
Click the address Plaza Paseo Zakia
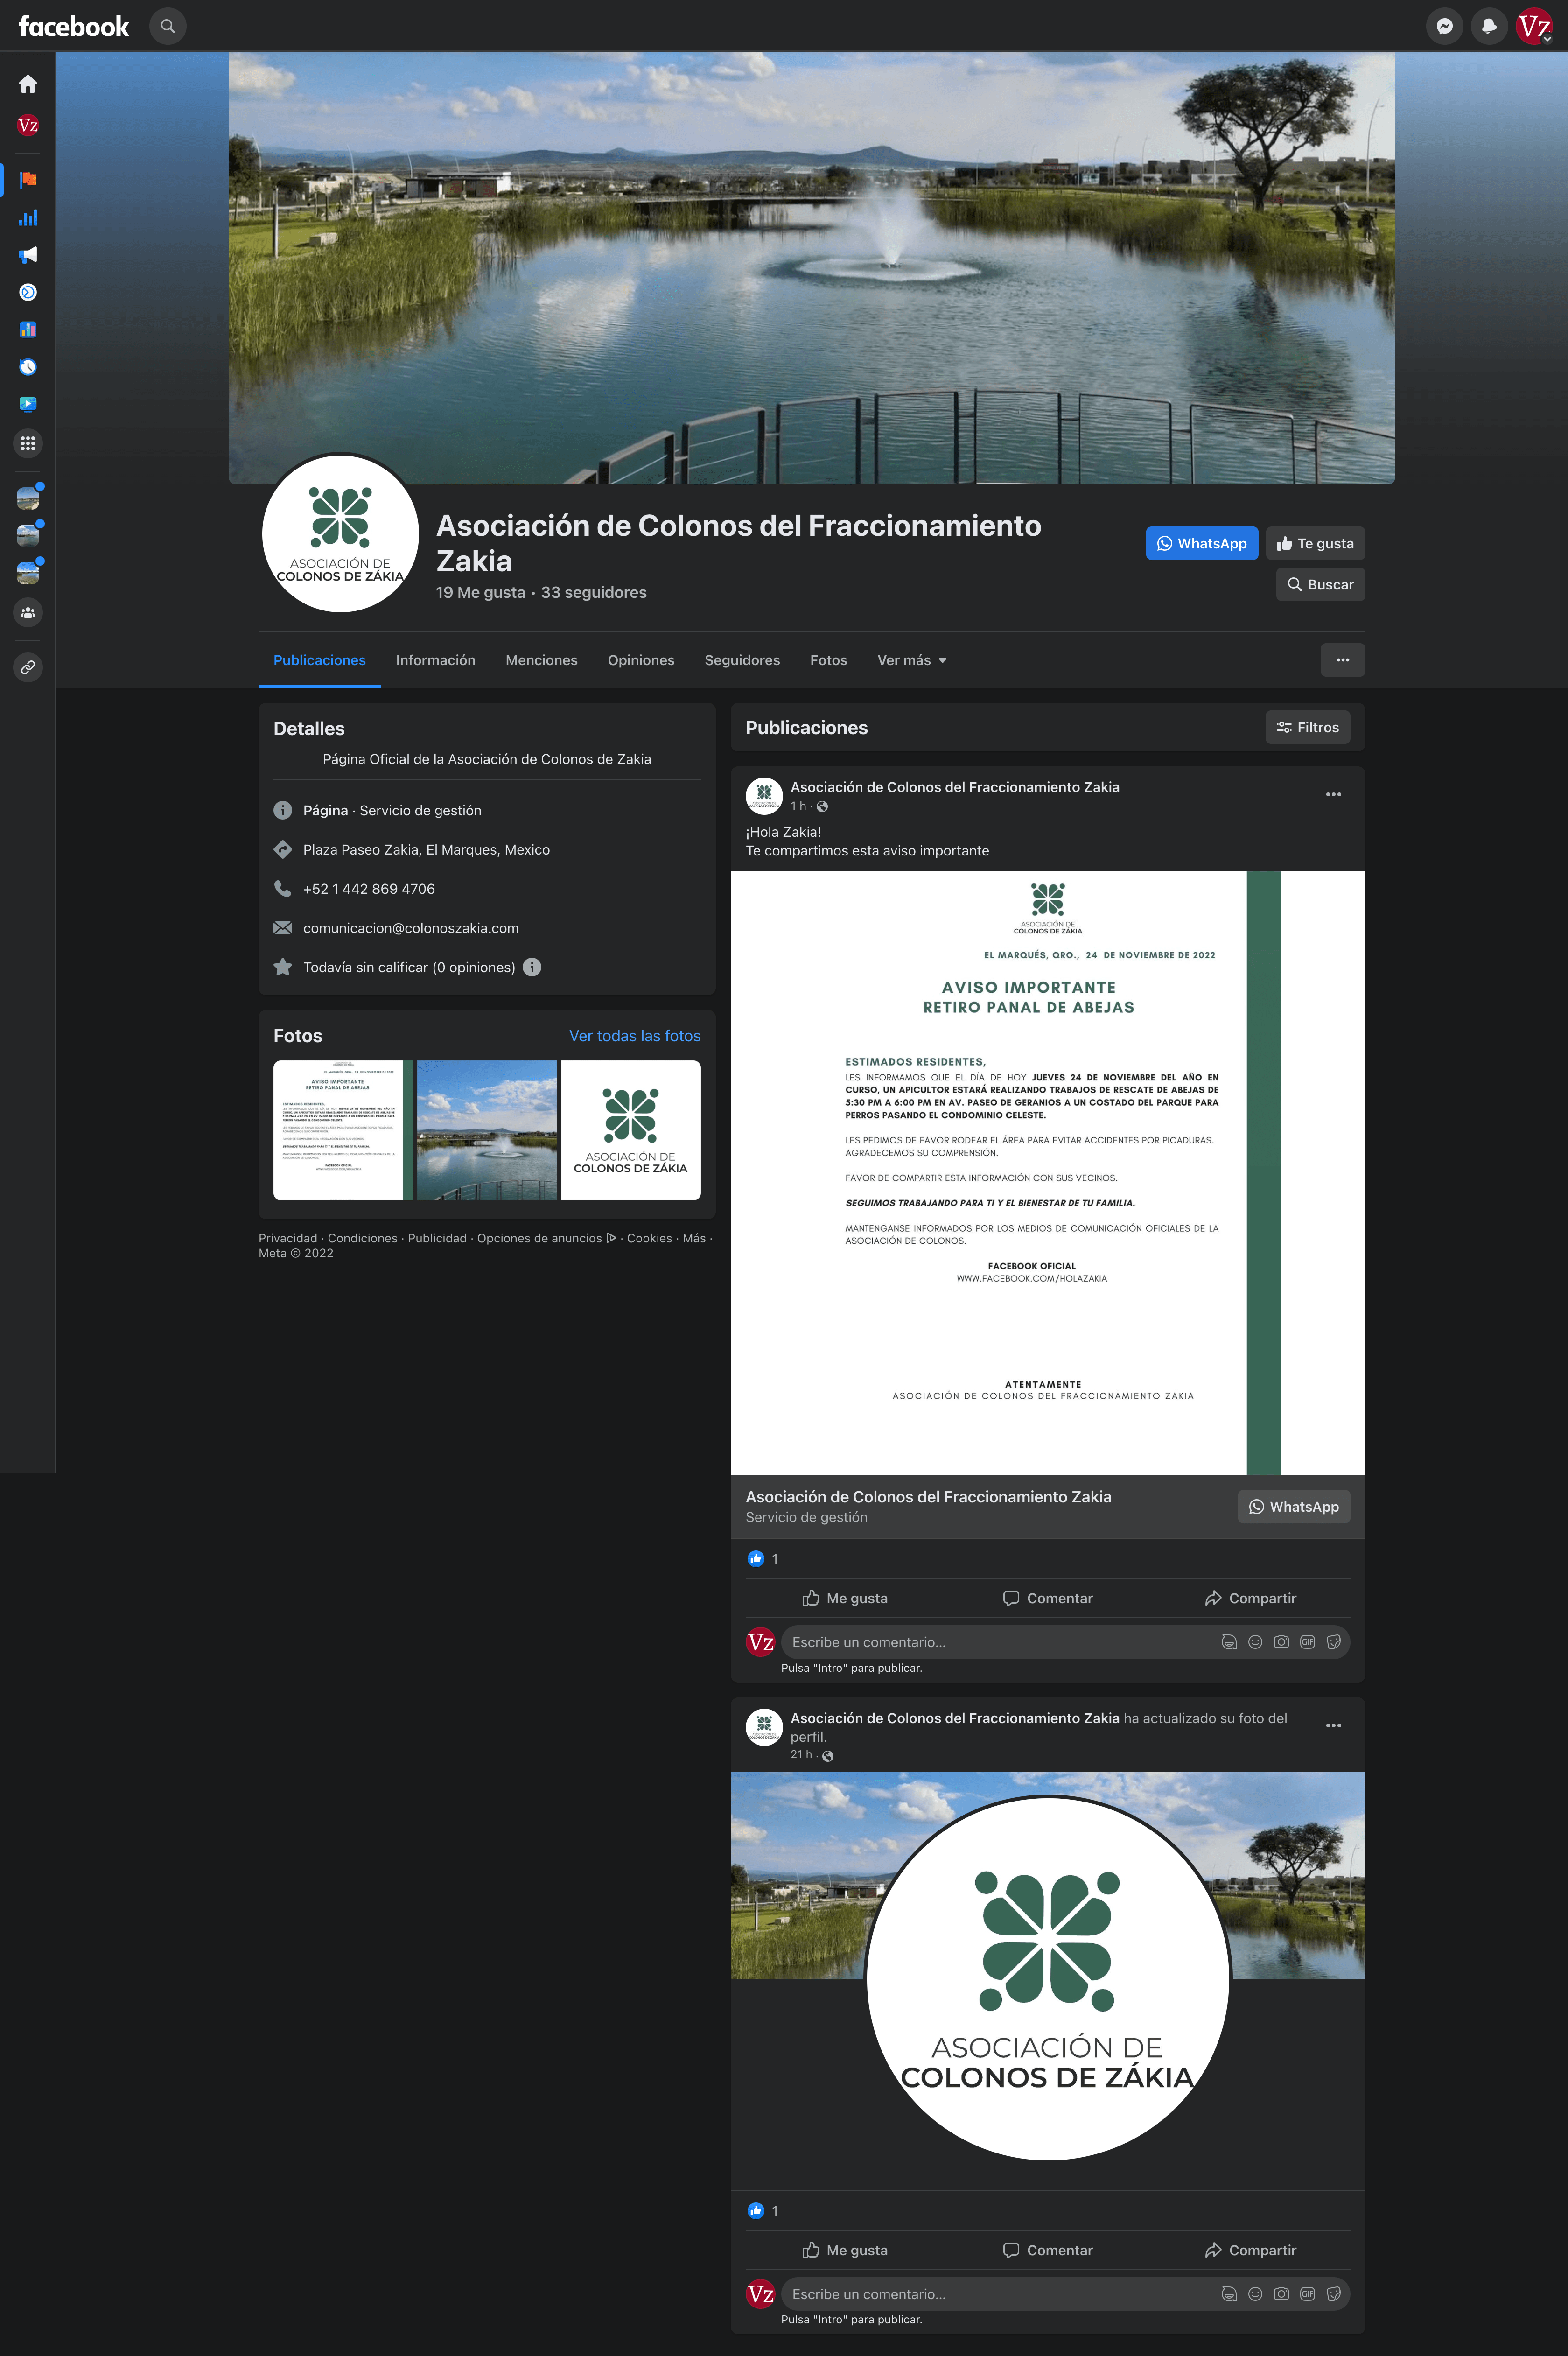click(426, 850)
